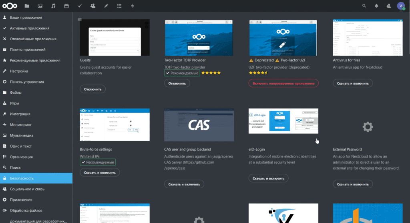
Task: Open the Music app note icon
Action: click(x=53, y=6)
